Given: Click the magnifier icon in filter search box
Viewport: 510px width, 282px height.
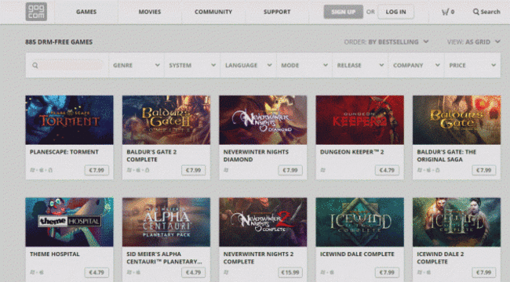Looking at the screenshot, I should (35, 65).
